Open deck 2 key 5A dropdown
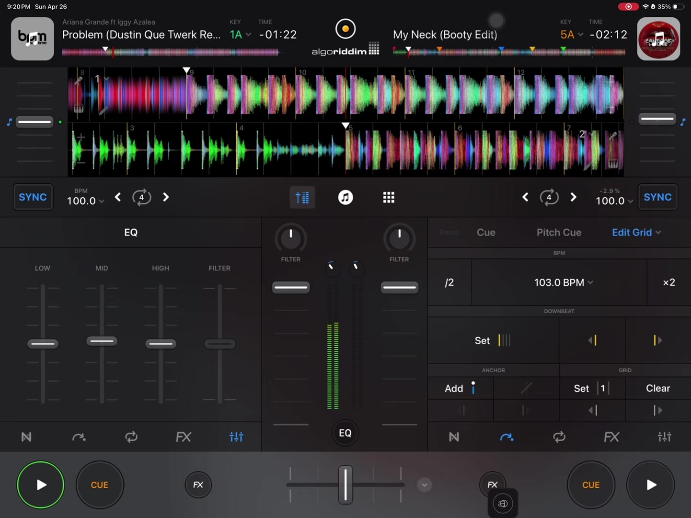Viewport: 691px width, 518px height. pyautogui.click(x=572, y=35)
